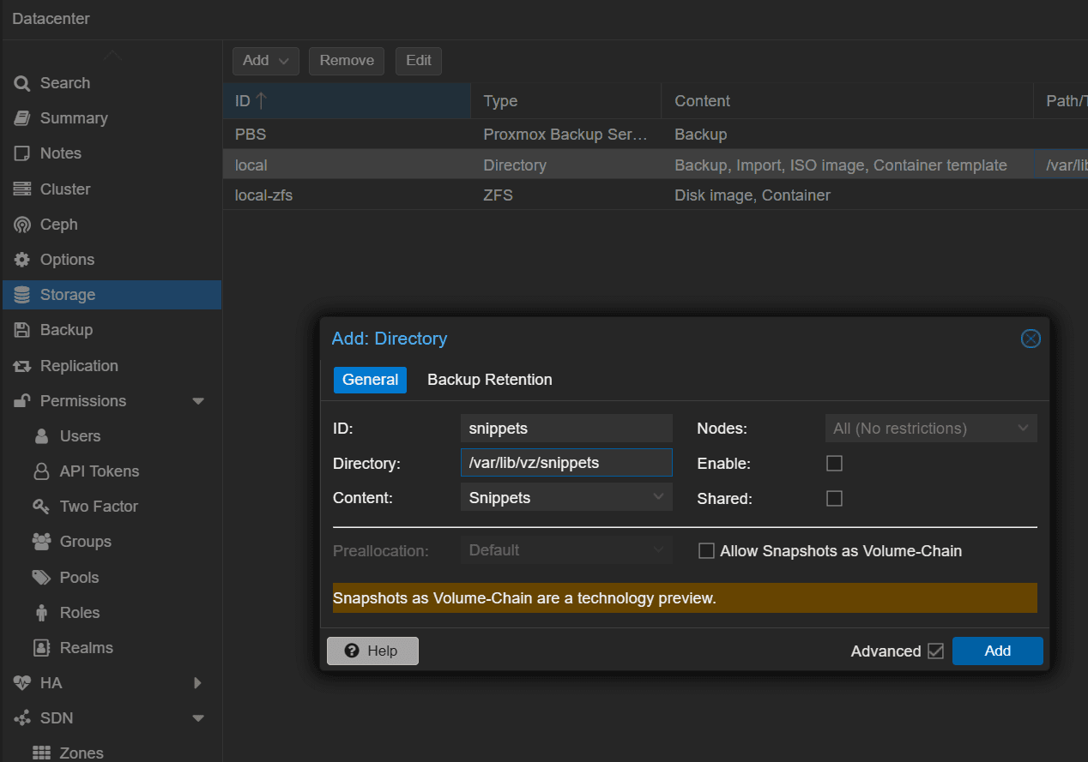Open the Options menu item
The height and width of the screenshot is (762, 1088).
[112, 260]
